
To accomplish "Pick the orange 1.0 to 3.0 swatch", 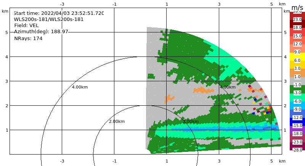I will 297,73.
